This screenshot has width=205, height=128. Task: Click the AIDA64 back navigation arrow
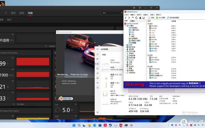tap(126, 18)
